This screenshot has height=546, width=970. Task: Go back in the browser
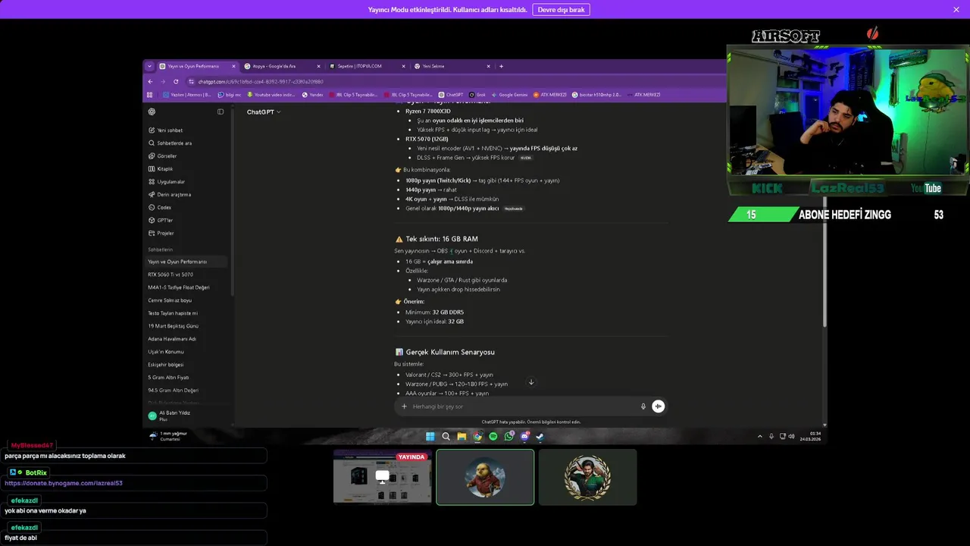[150, 81]
